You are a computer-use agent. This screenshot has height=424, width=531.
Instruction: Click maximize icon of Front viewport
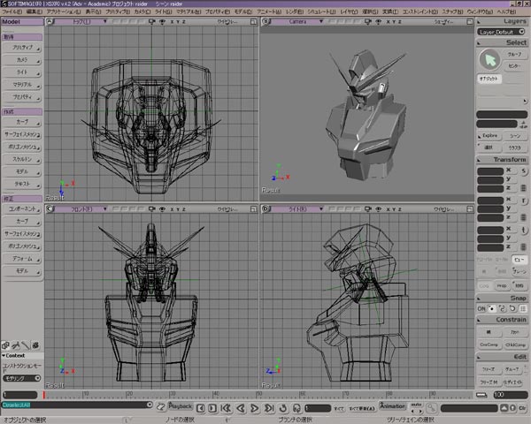pos(253,209)
